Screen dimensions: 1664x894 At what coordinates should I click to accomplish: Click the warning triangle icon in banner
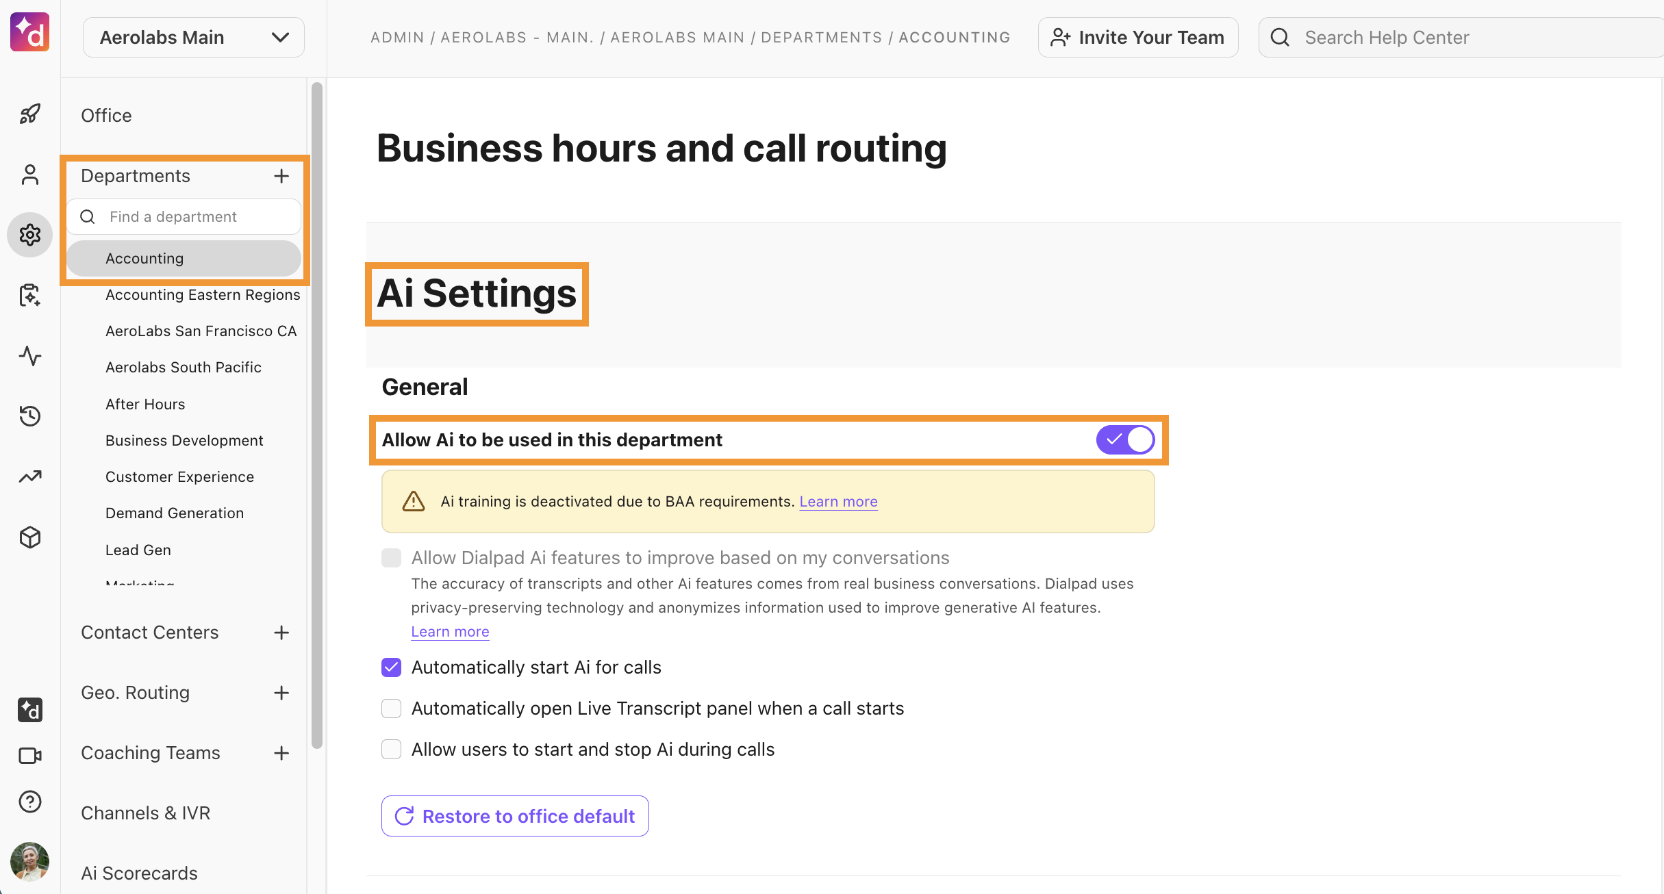[413, 501]
